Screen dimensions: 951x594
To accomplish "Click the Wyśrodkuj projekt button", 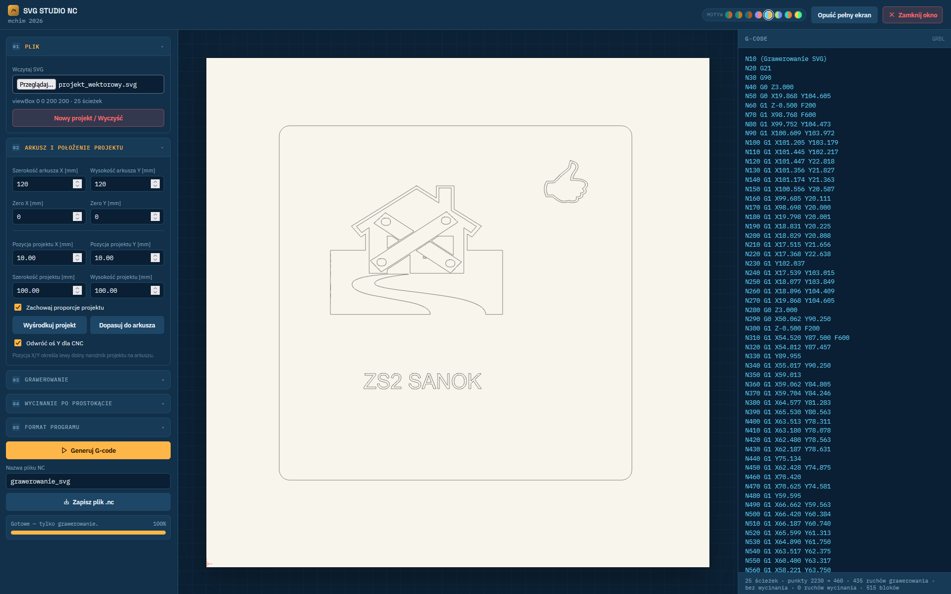I will (50, 325).
